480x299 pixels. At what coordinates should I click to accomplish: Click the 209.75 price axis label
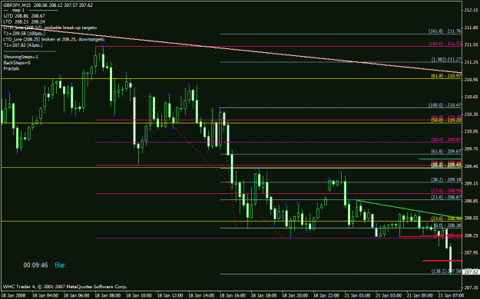(x=471, y=149)
